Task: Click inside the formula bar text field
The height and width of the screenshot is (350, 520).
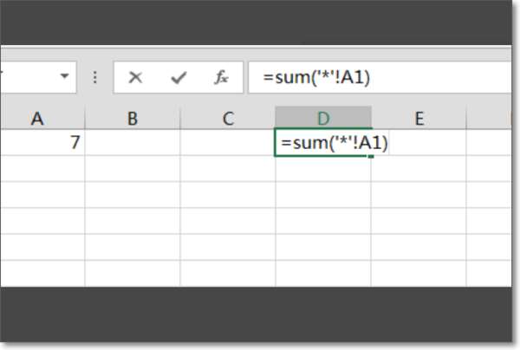Action: 380,78
